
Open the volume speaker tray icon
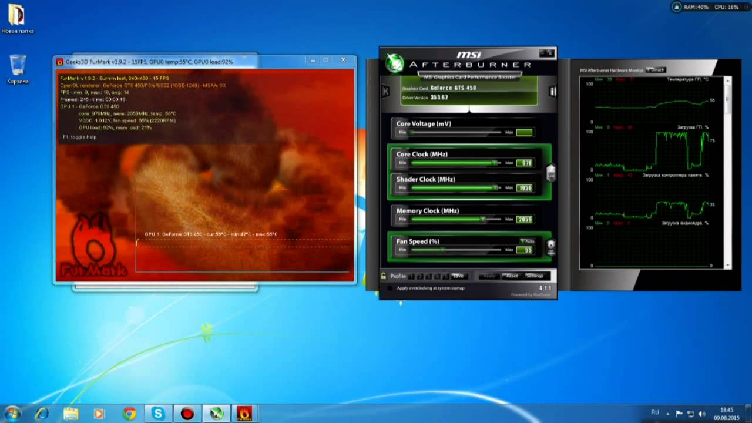coord(702,414)
